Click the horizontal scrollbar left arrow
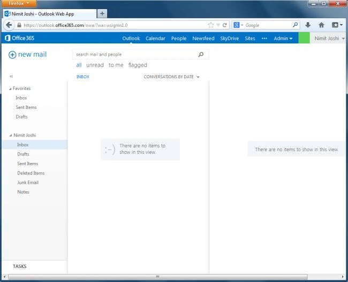This screenshot has height=282, width=348. pyautogui.click(x=4, y=277)
